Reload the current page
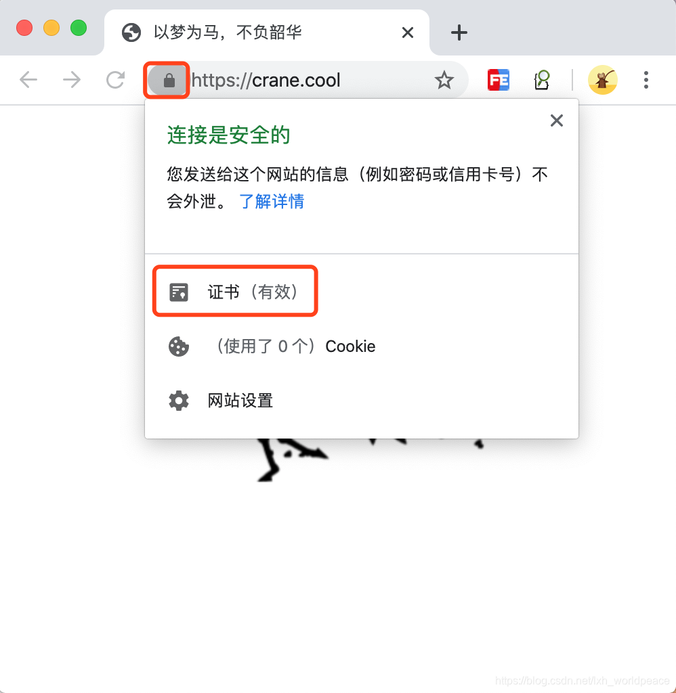 (x=115, y=80)
